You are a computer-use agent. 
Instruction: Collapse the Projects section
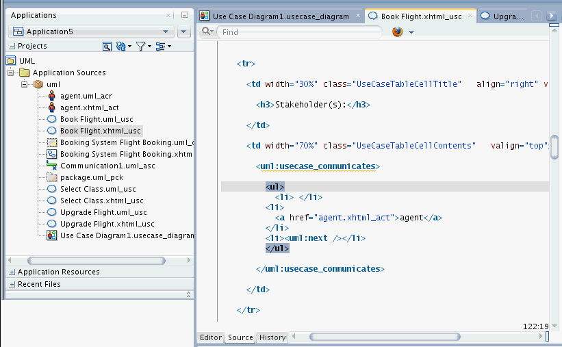click(12, 46)
